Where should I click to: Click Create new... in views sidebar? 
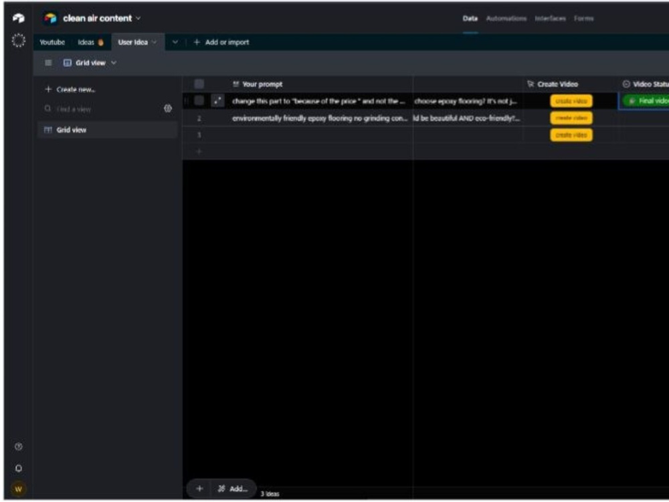tap(70, 89)
